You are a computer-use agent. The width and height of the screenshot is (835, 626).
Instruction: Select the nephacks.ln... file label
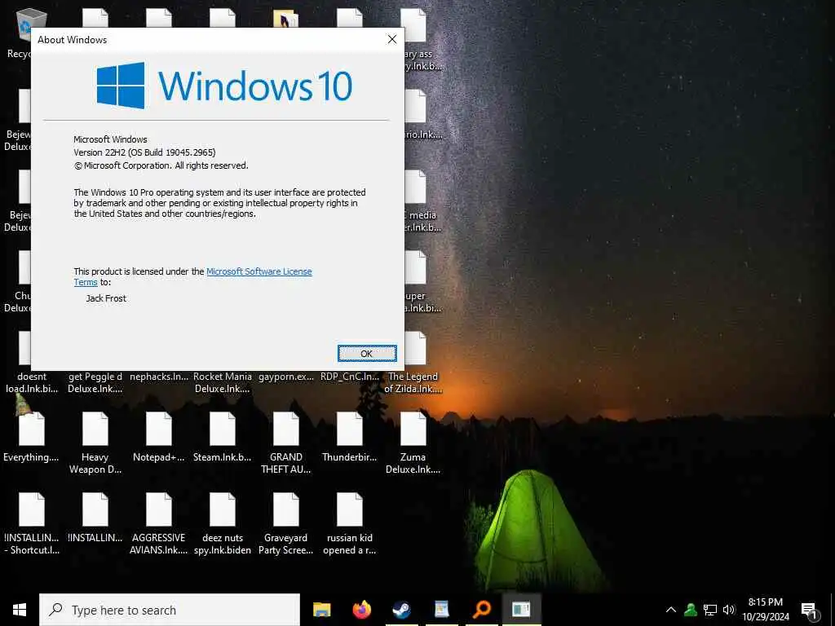pos(159,377)
